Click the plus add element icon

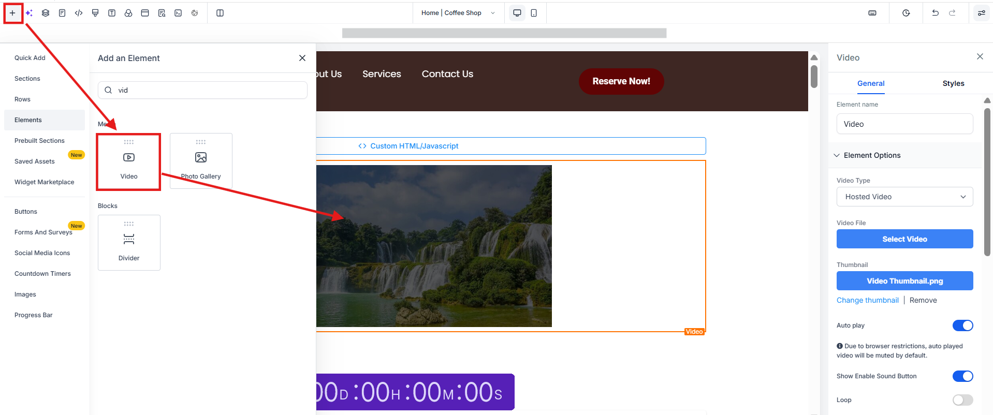[12, 13]
